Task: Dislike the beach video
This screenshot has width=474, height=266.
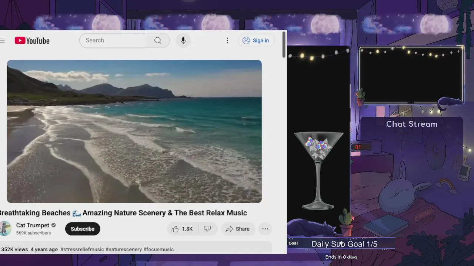Action: 208,229
